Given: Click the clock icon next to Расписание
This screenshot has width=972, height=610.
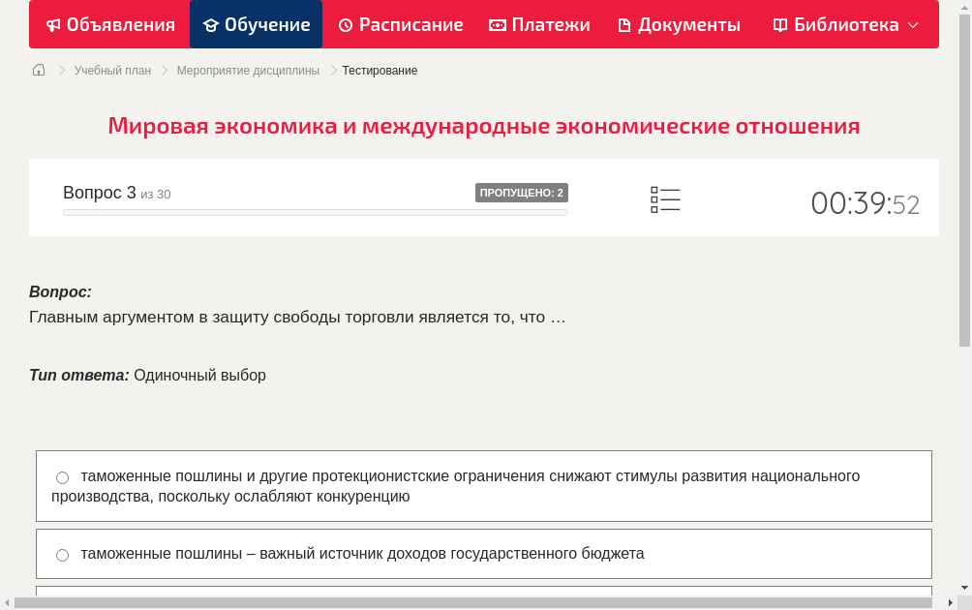Looking at the screenshot, I should (345, 24).
